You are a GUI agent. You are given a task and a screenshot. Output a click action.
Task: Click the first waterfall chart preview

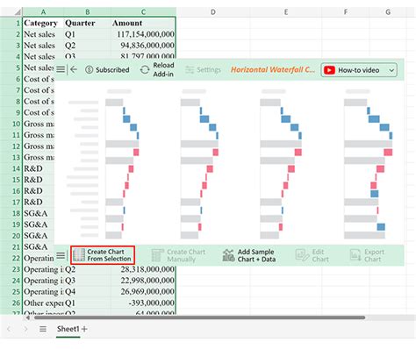[x=122, y=164]
